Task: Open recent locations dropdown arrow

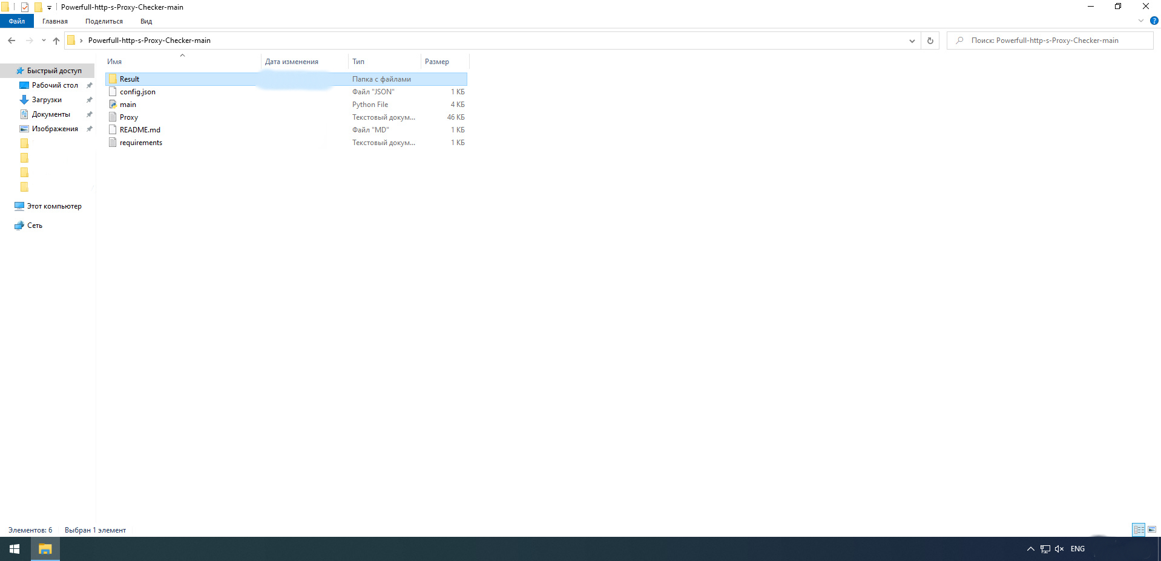Action: tap(44, 41)
